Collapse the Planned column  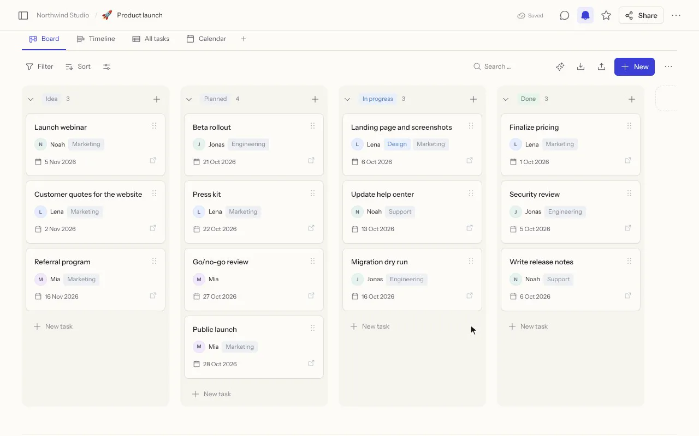pyautogui.click(x=189, y=99)
